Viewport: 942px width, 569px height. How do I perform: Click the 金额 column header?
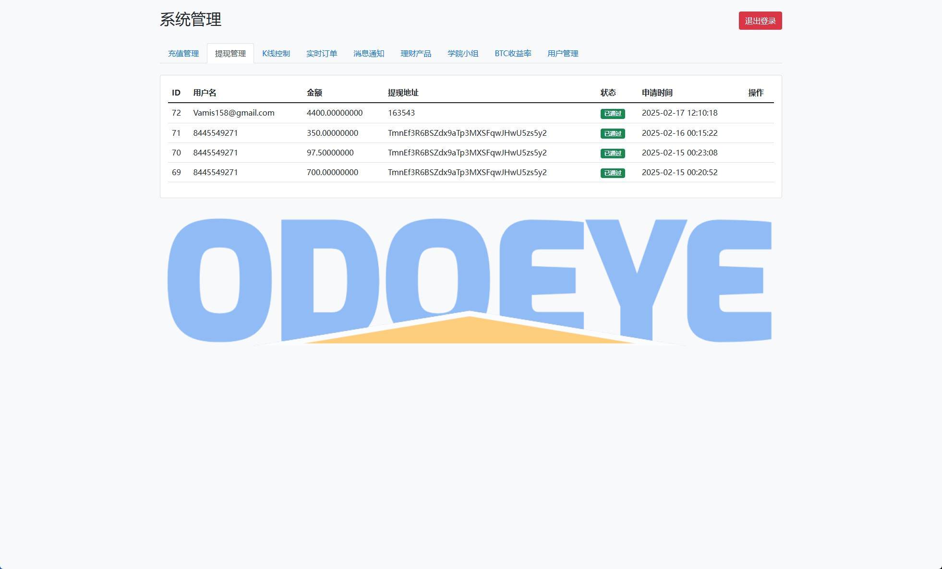tap(314, 93)
